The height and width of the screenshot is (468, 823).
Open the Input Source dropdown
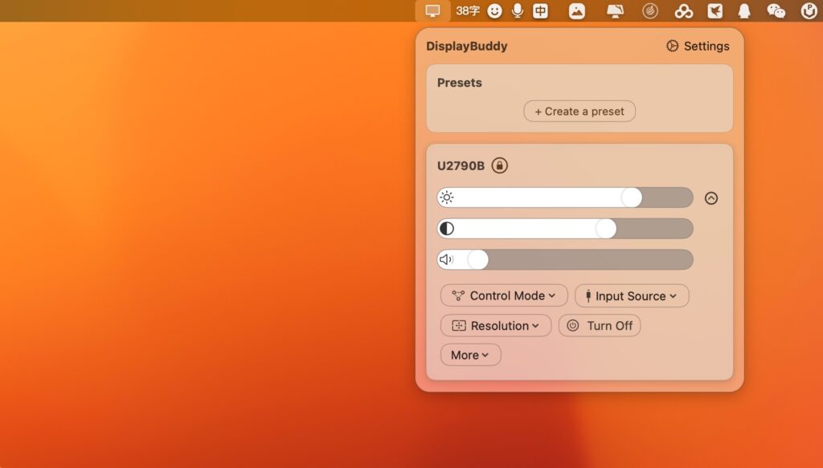632,295
